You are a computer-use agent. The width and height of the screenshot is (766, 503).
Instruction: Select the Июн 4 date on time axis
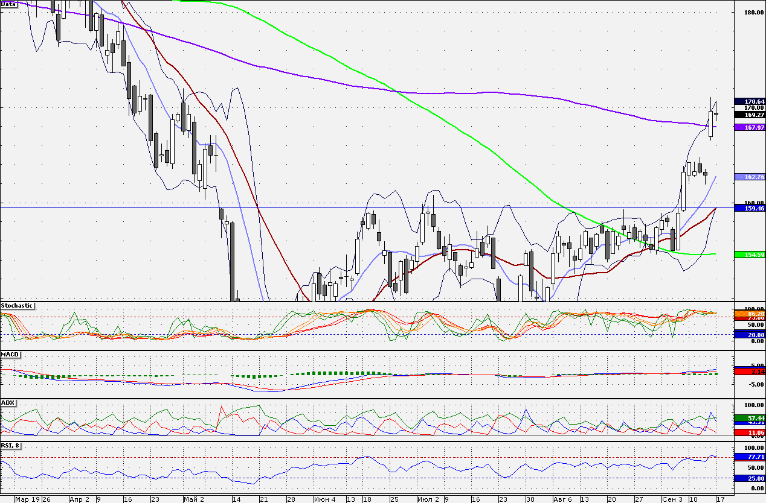[325, 499]
